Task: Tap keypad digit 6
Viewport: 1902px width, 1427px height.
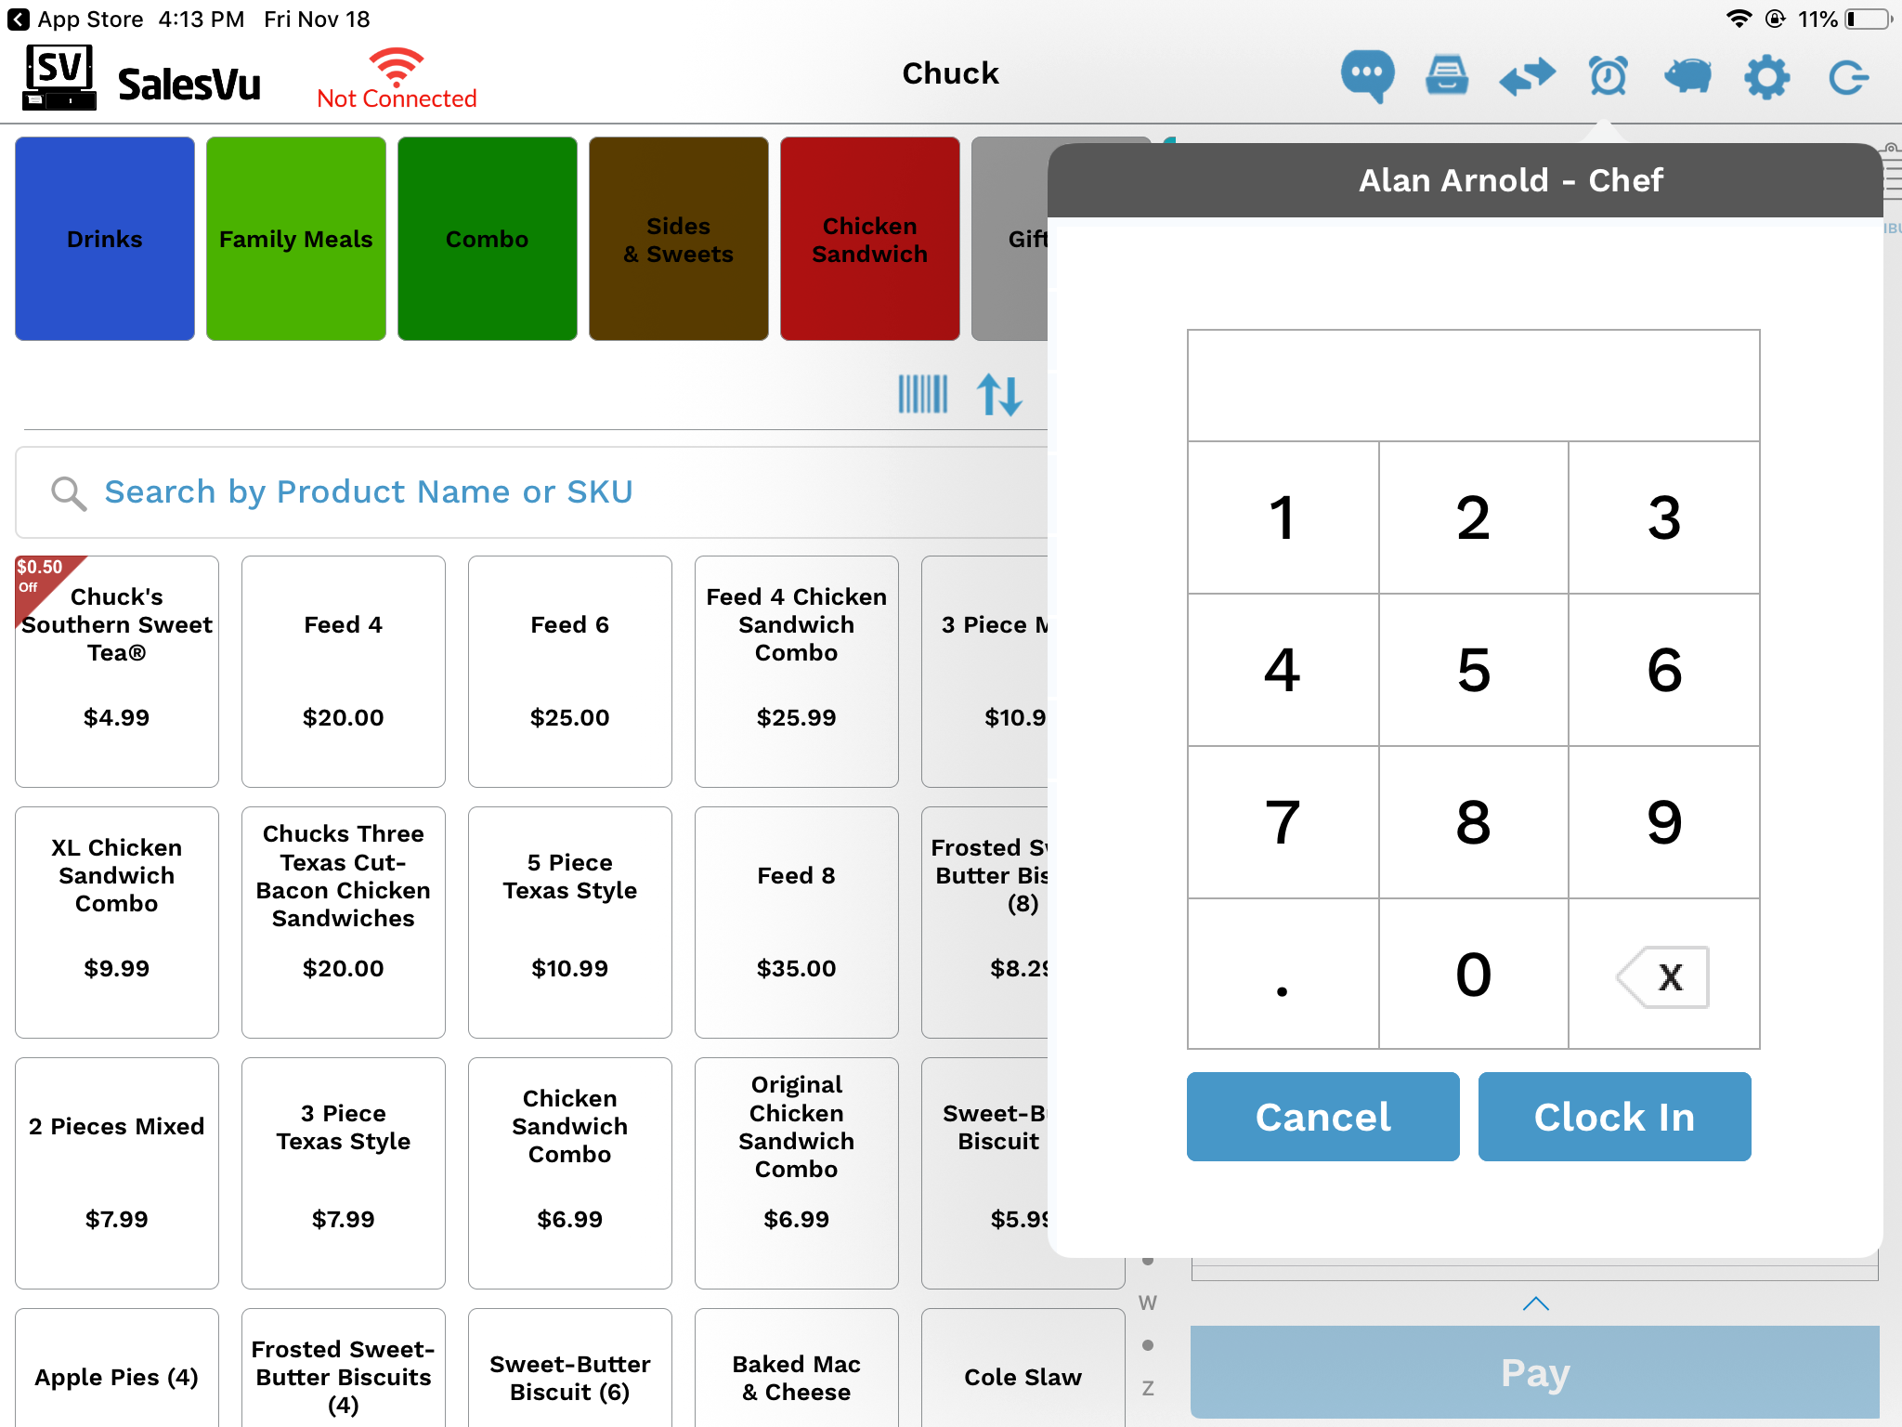Action: (1664, 670)
